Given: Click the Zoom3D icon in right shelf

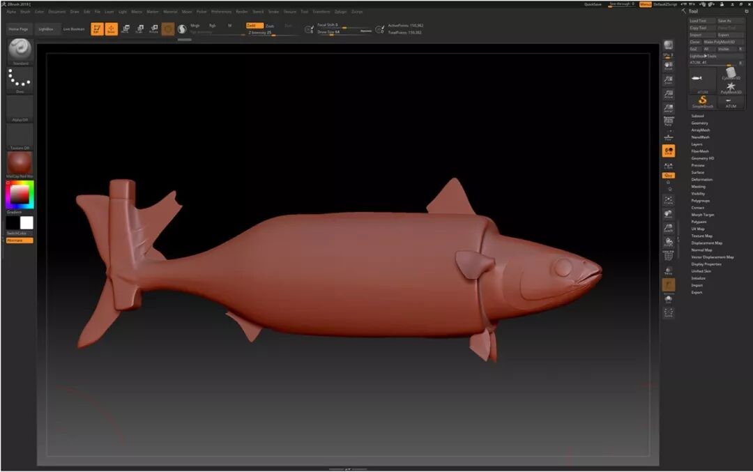Looking at the screenshot, I should coord(668,229).
